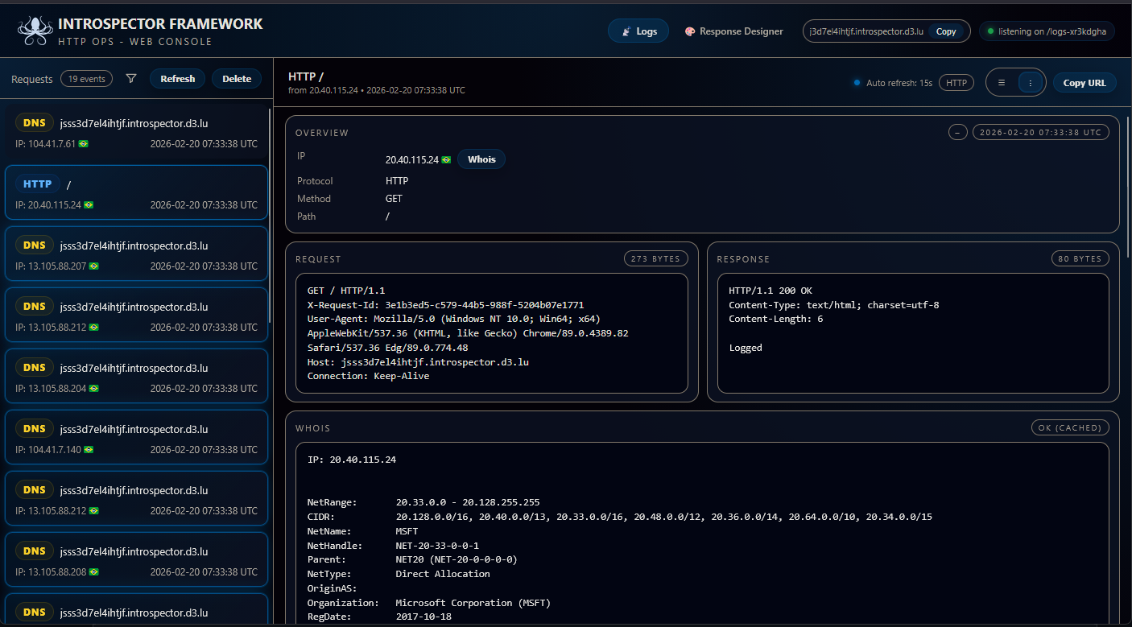The height and width of the screenshot is (627, 1132).
Task: Click the Brazil flag next to 20.40.115.24 in Overview
Action: click(446, 159)
